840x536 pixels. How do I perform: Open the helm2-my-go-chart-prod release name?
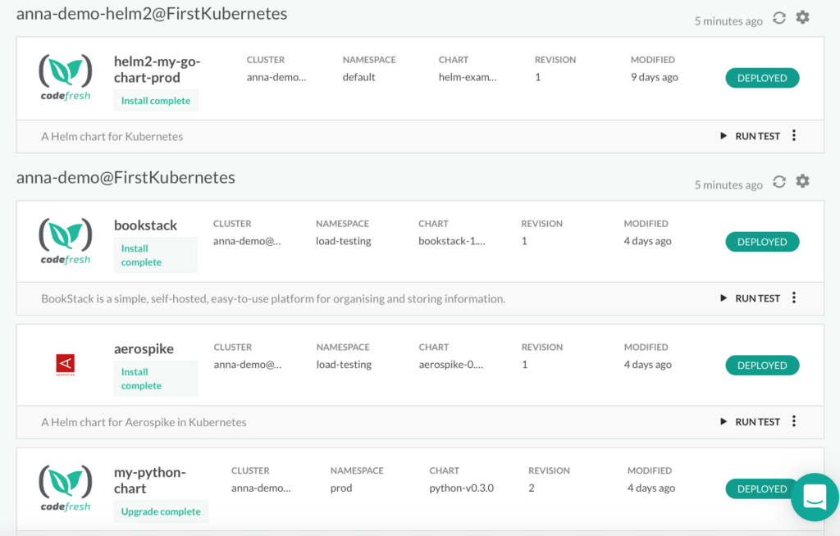[x=157, y=70]
